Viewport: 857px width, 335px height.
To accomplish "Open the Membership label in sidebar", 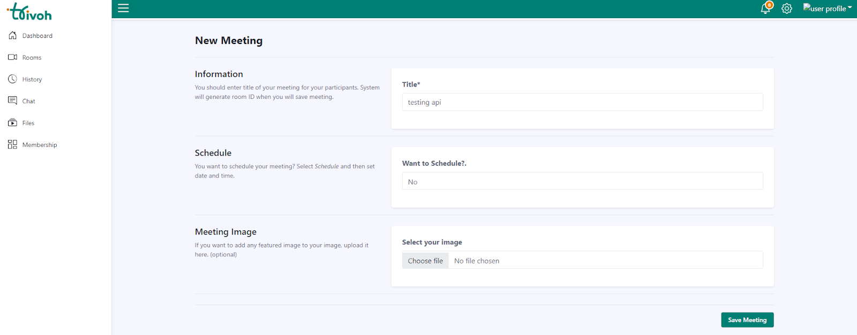I will (40, 145).
